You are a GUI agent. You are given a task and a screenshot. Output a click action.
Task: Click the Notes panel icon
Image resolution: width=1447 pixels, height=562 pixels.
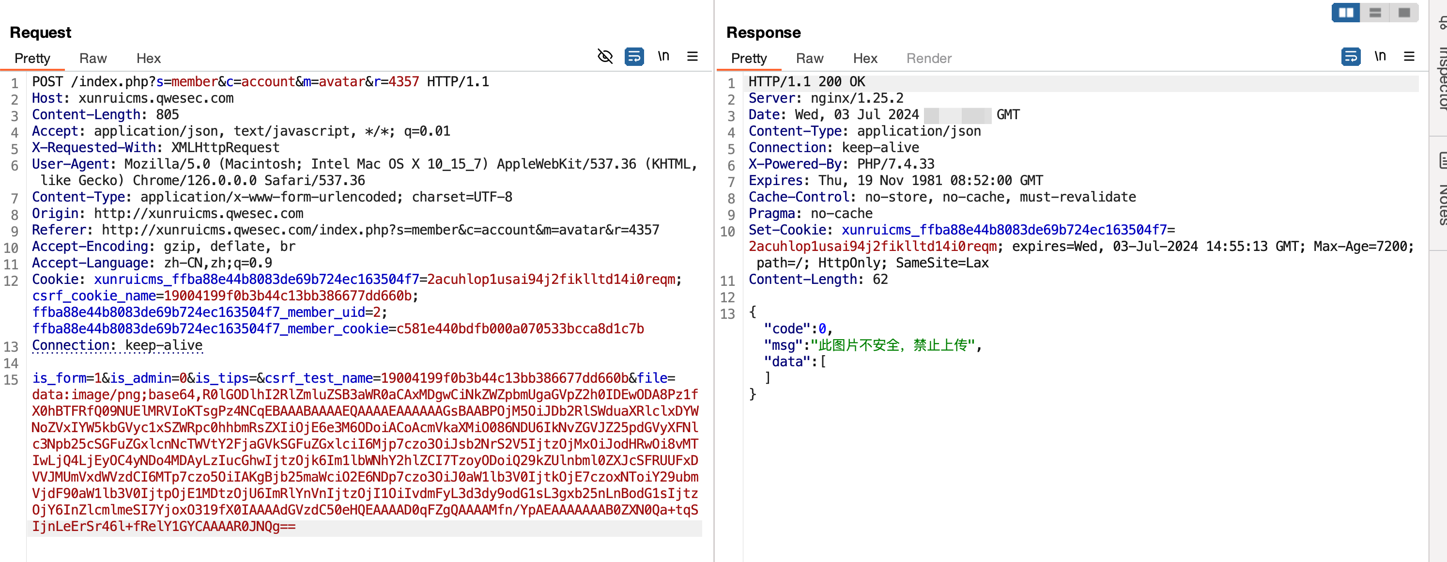point(1442,160)
